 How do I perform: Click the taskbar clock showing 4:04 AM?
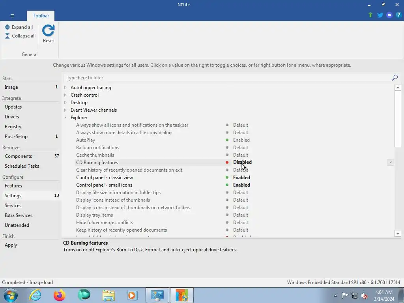coord(383,296)
